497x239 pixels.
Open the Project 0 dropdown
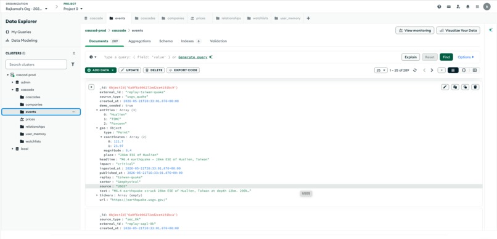(x=73, y=9)
